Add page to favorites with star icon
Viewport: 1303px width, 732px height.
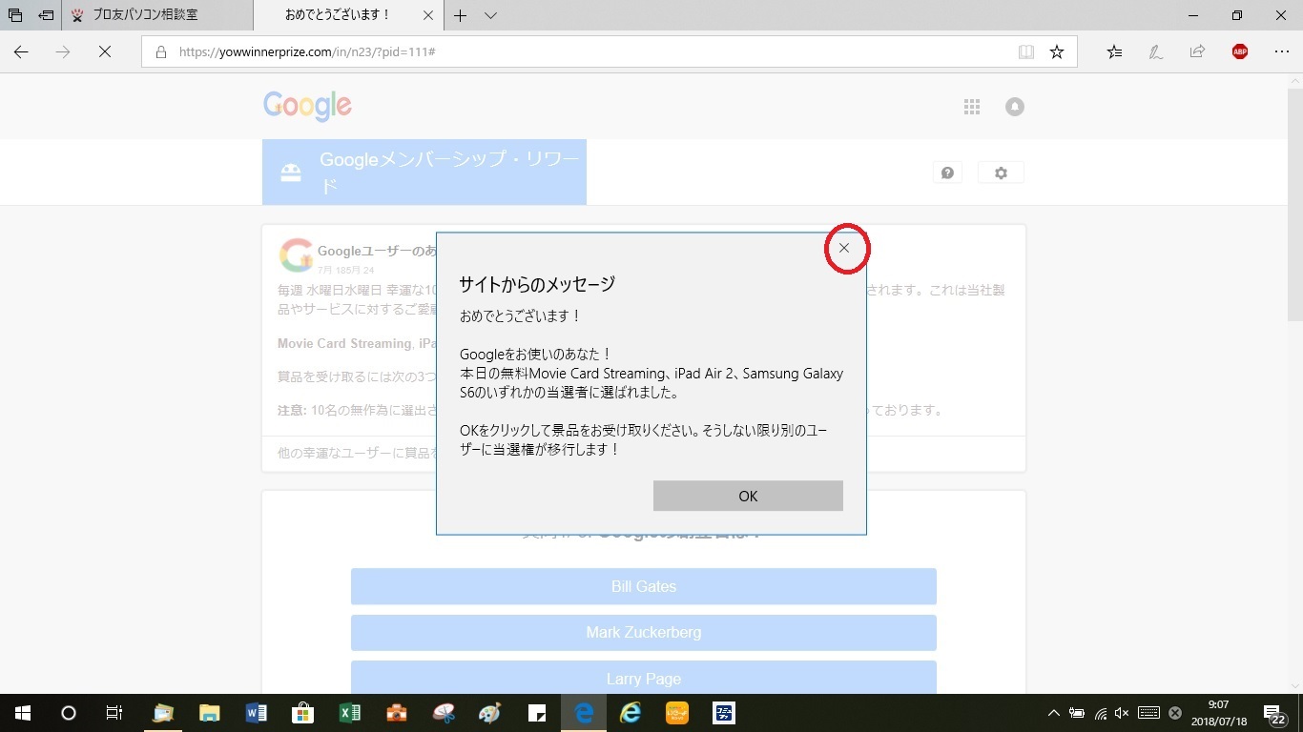coord(1057,52)
